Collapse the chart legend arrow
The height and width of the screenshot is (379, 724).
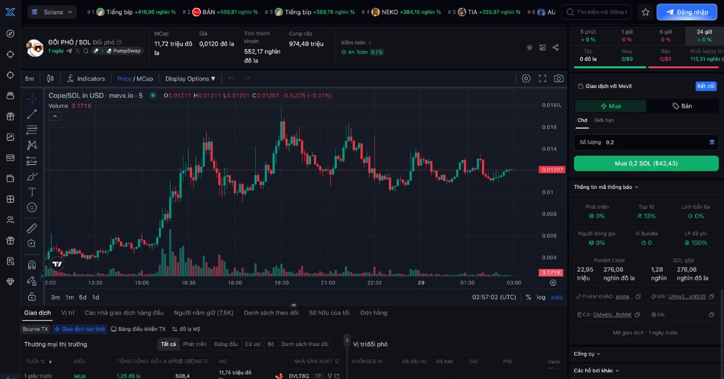click(54, 115)
